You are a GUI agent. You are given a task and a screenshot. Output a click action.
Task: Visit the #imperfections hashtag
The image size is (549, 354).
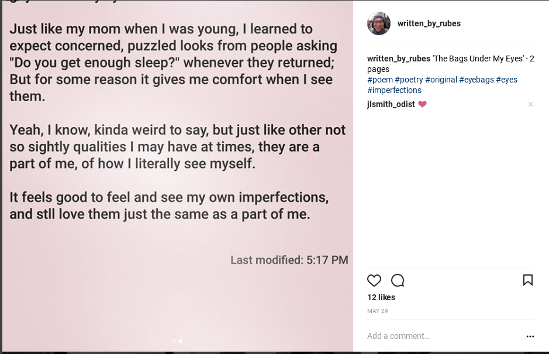(394, 90)
